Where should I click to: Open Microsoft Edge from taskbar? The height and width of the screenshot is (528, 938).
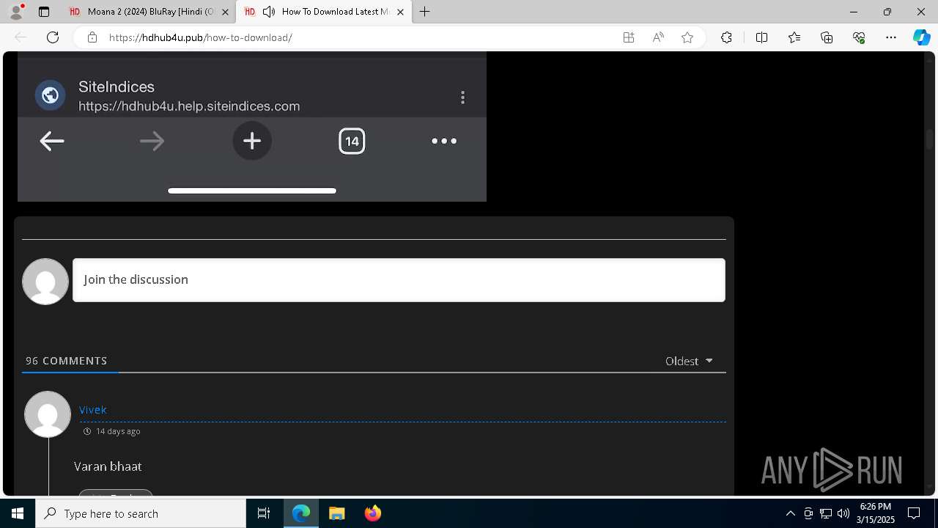(301, 513)
